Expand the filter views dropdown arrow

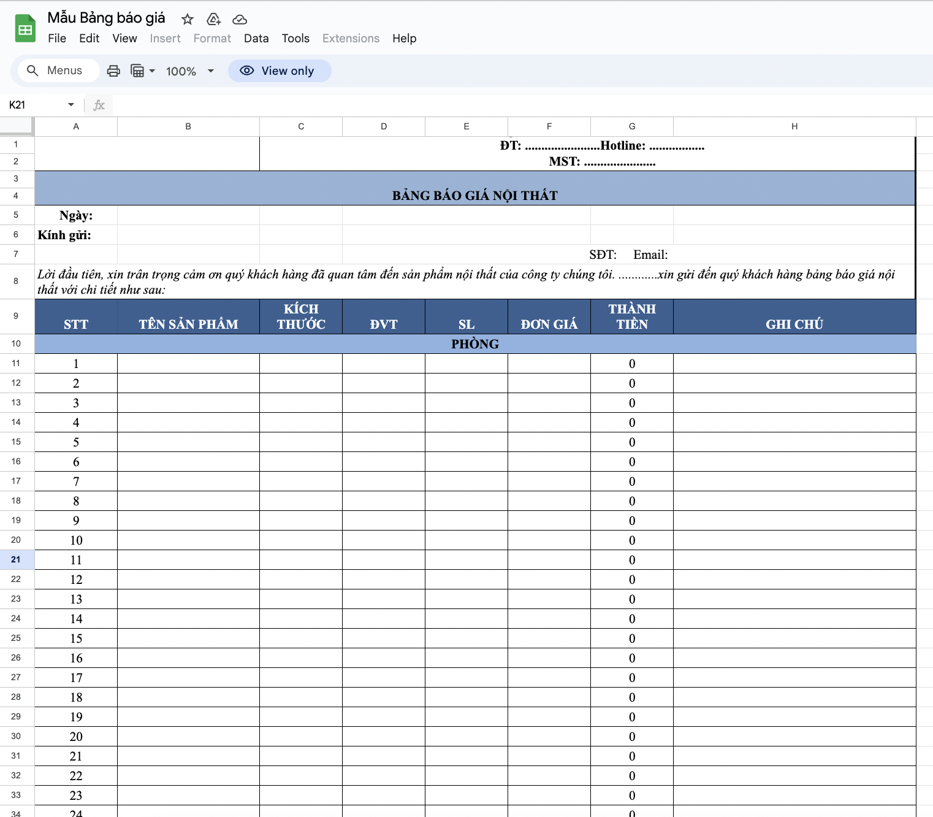point(152,71)
